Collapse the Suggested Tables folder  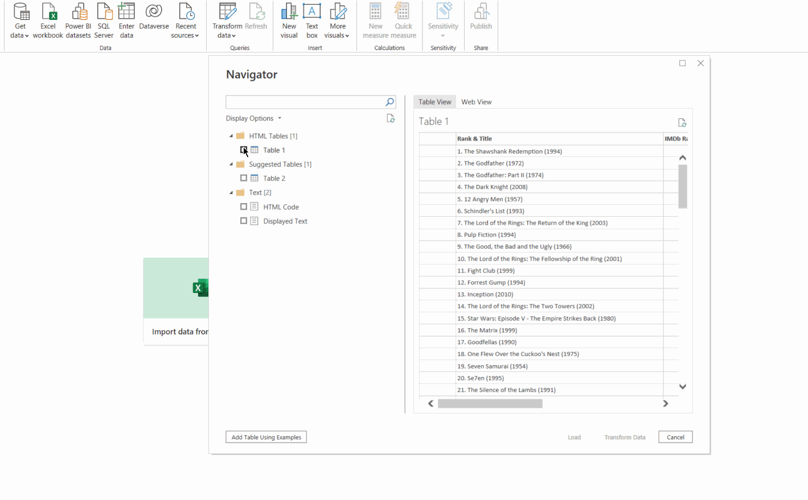coord(231,164)
